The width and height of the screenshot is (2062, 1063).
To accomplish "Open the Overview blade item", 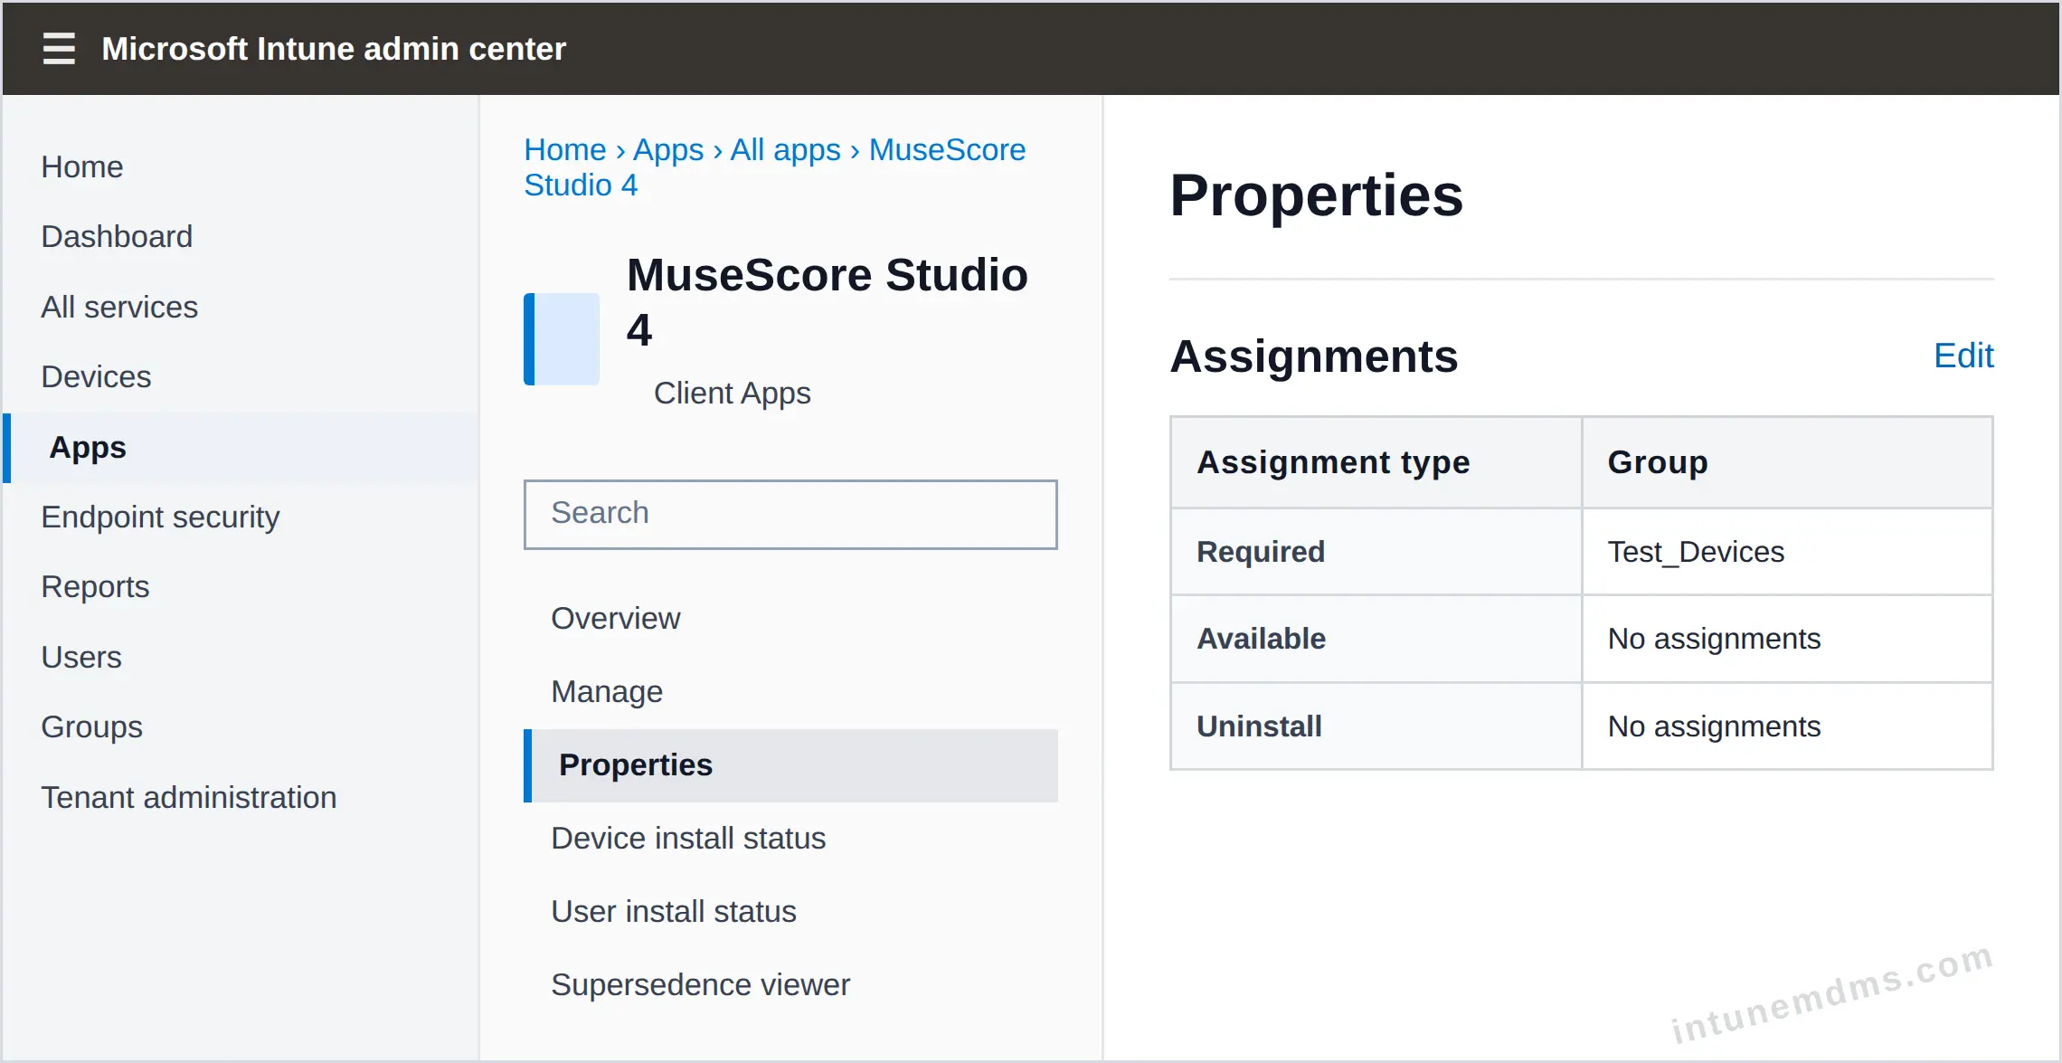I will pos(616,618).
